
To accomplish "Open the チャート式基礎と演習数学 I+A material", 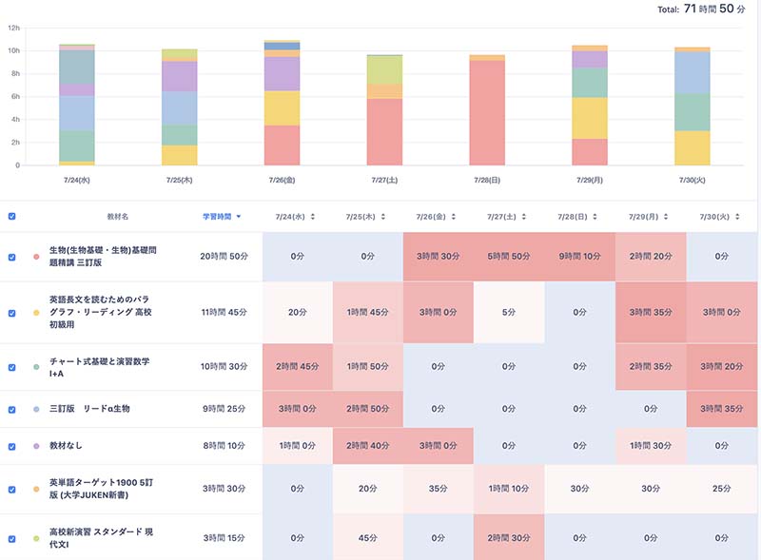I will (99, 367).
